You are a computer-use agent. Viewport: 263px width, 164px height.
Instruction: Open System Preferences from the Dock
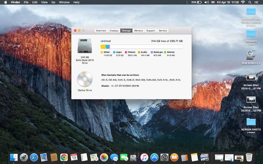click(x=164, y=157)
